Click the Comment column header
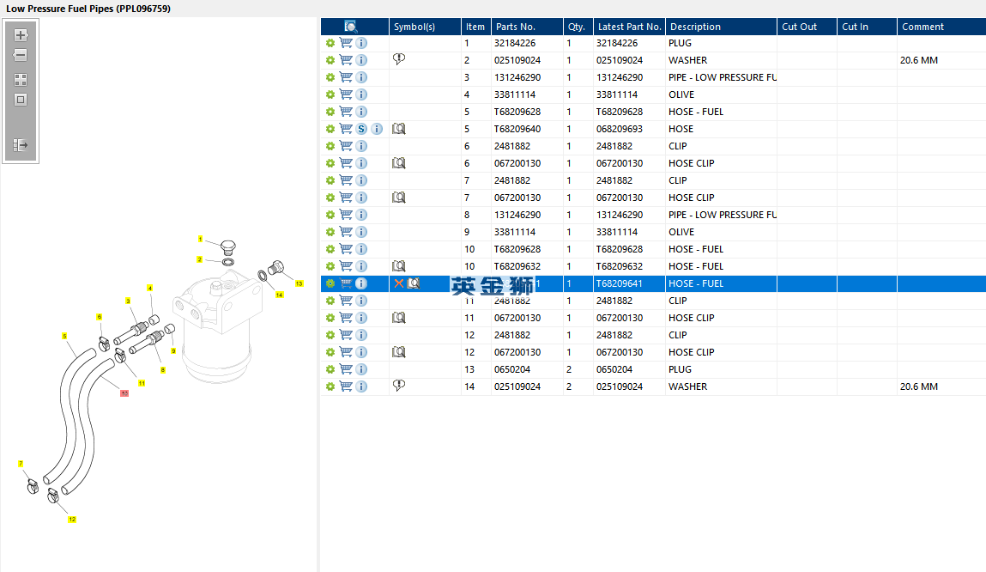 pyautogui.click(x=941, y=27)
